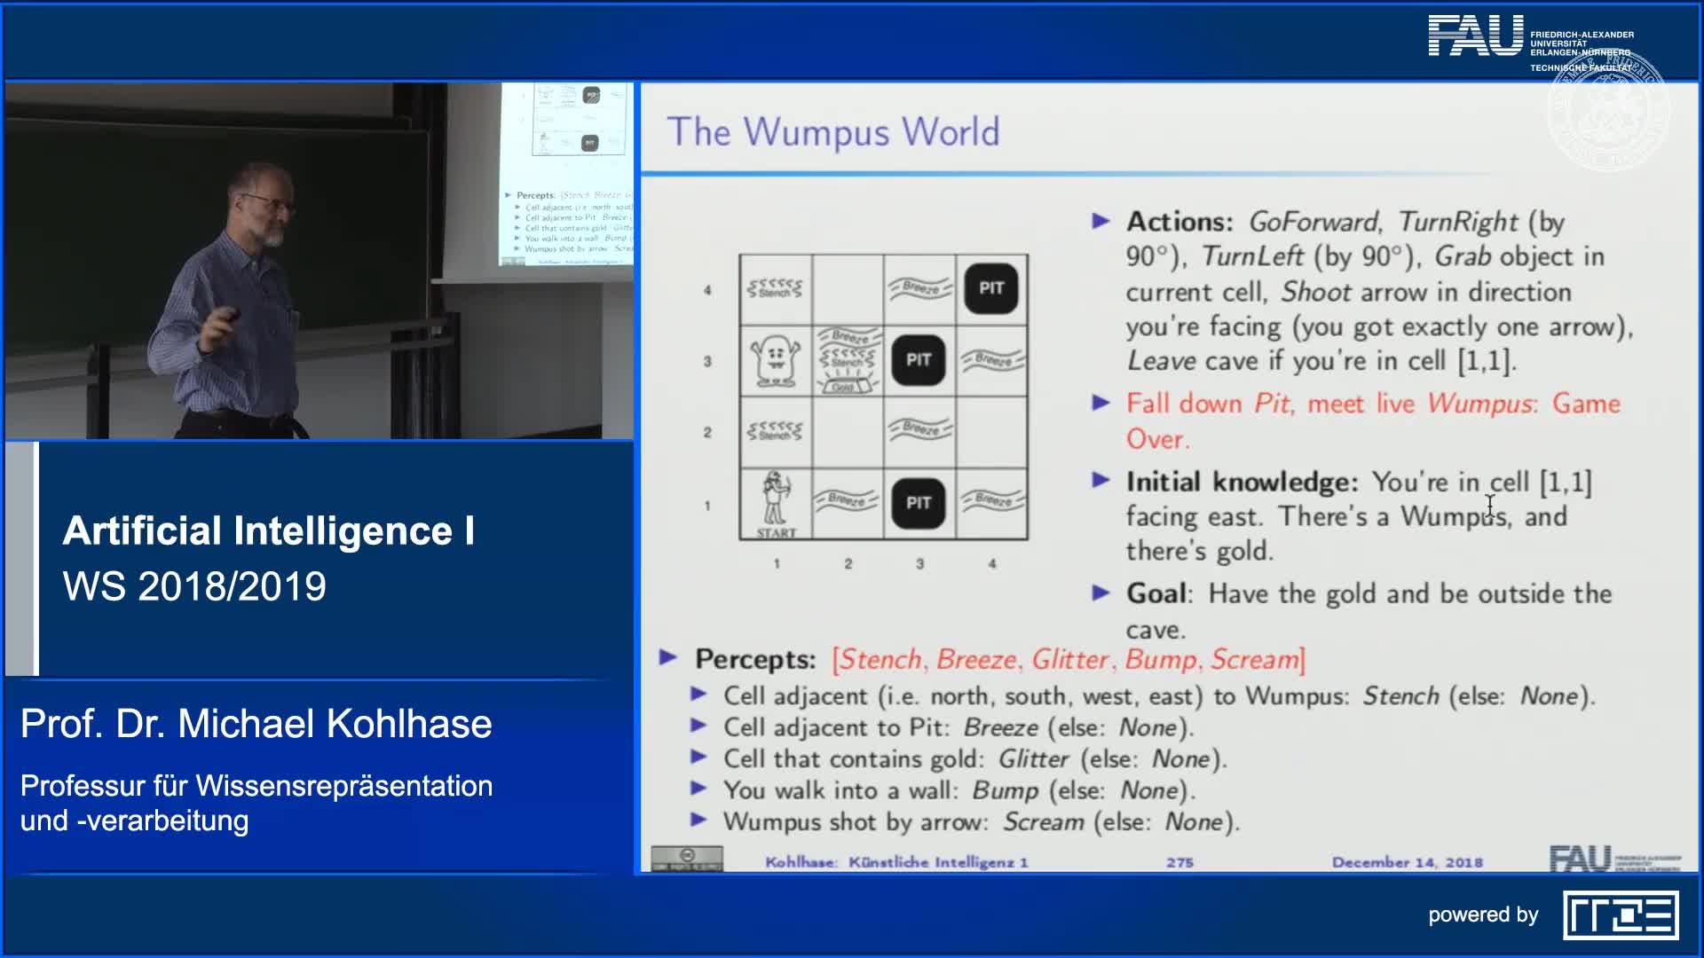Click the Percepts bullet triangle
The image size is (1704, 958).
tap(668, 657)
